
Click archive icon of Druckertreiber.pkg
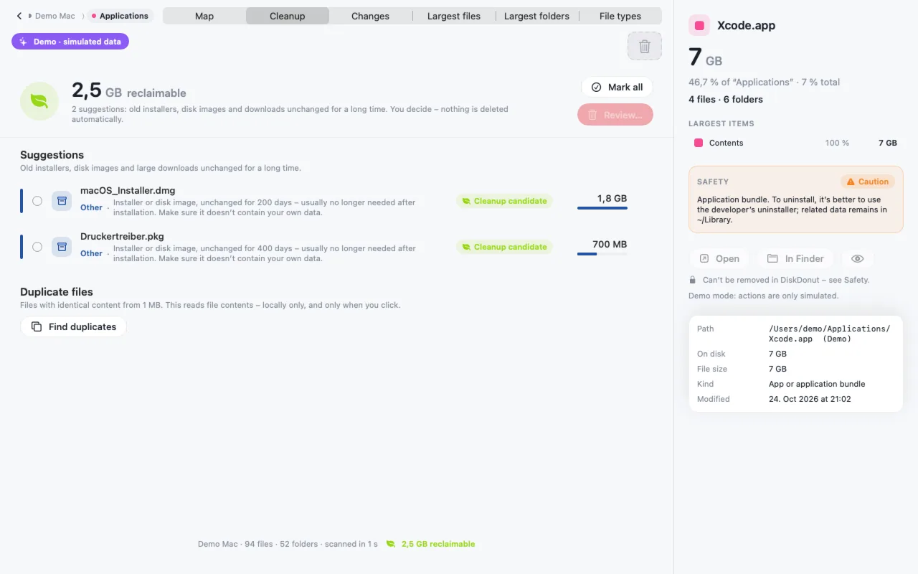click(62, 247)
